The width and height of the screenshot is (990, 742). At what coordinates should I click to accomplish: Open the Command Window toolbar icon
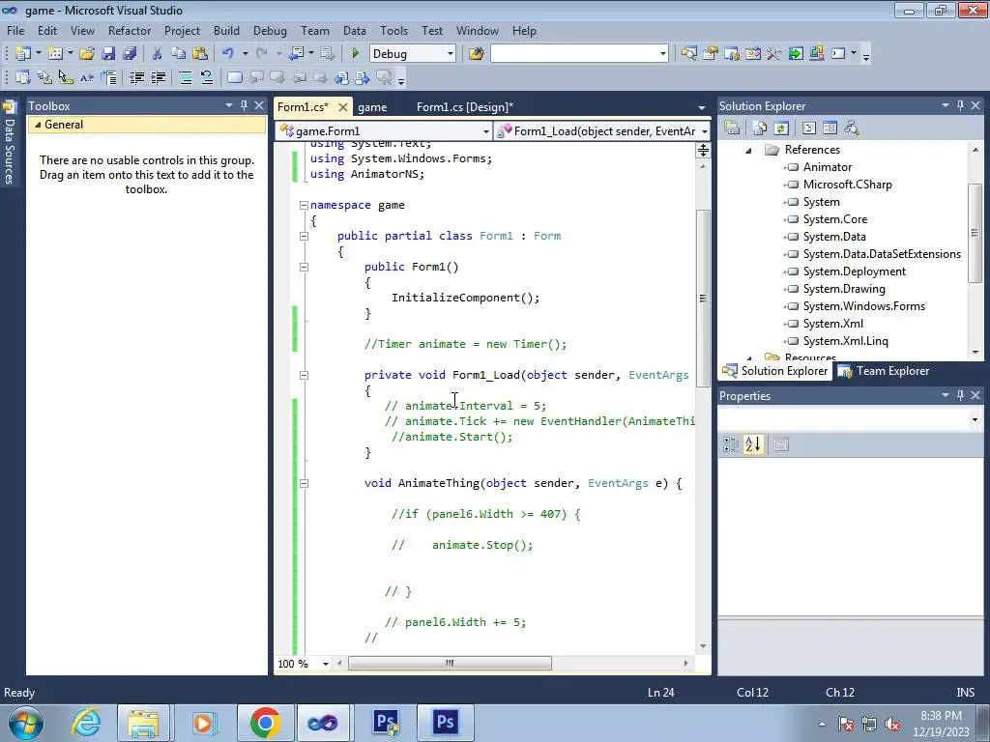(x=838, y=54)
